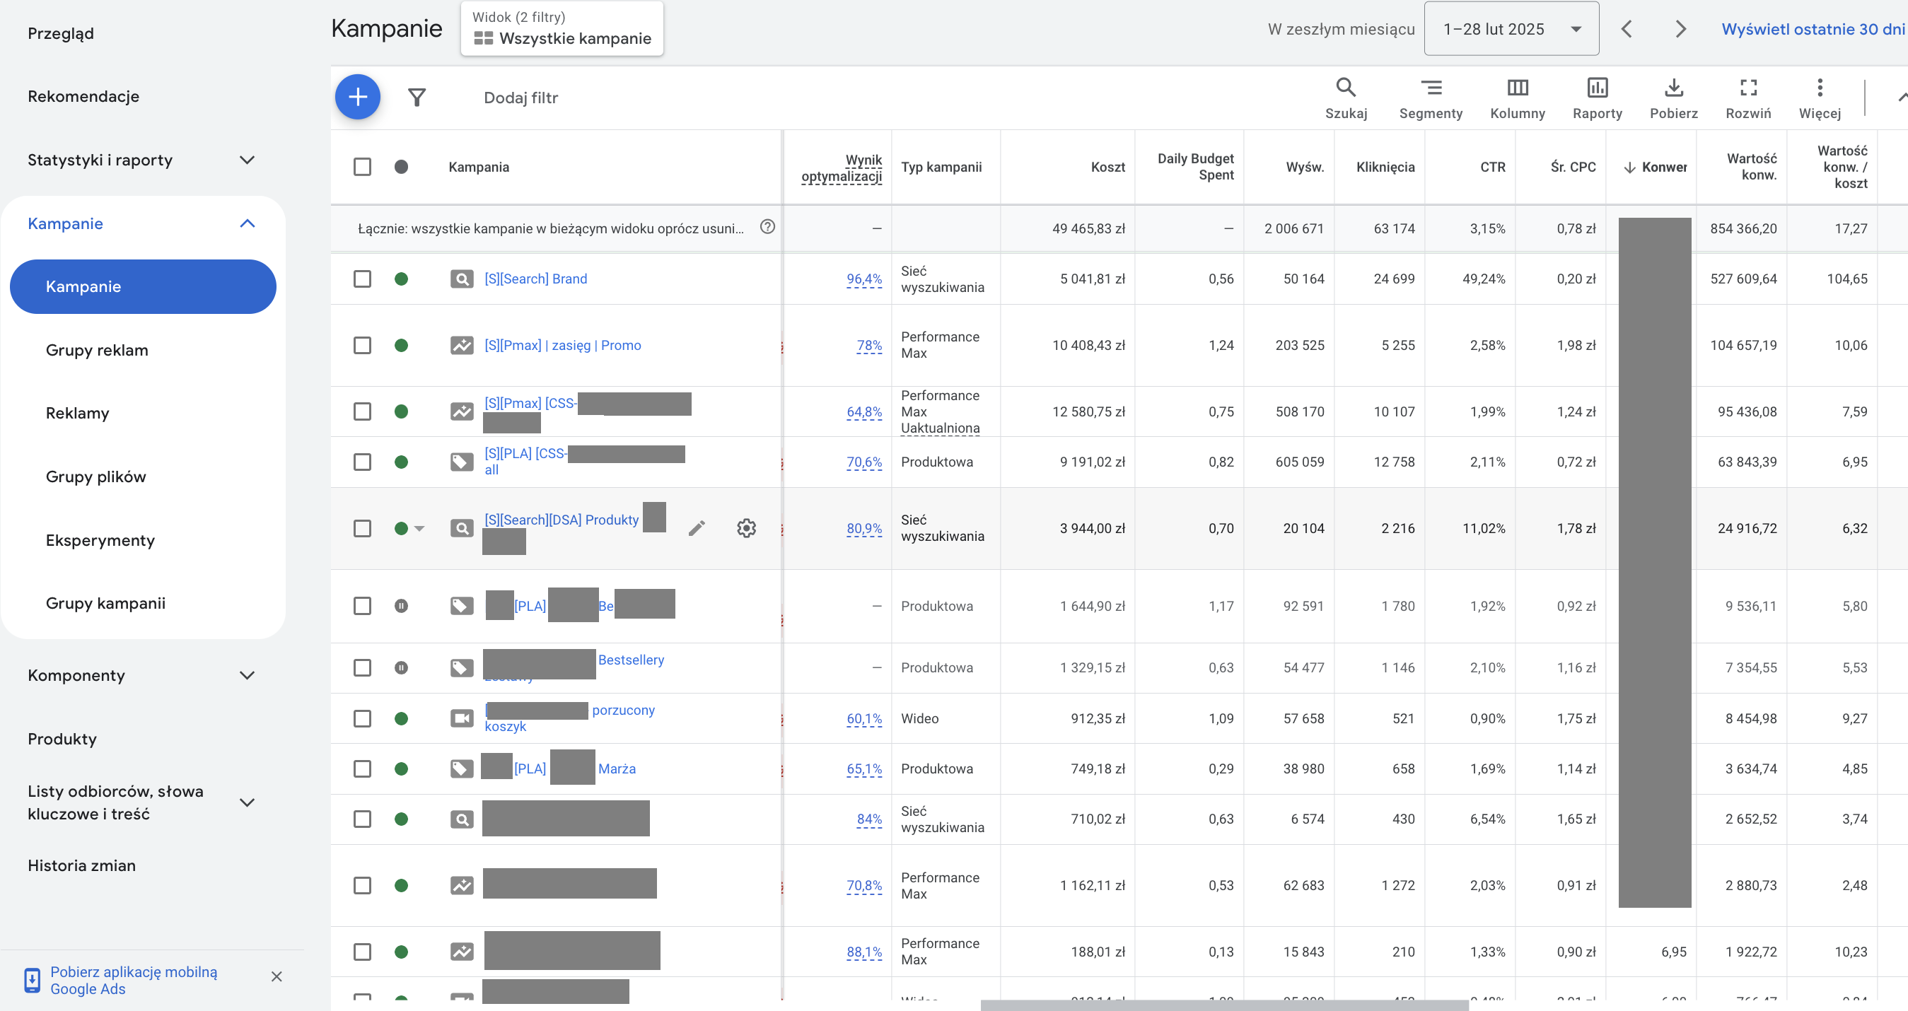Click Wyświetl ostatnie 30 dni link

click(x=1813, y=29)
